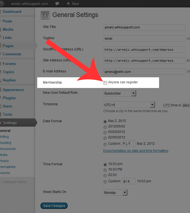Image resolution: width=190 pixels, height=213 pixels.
Task: Click the E-mail Address input field
Action: (144, 72)
